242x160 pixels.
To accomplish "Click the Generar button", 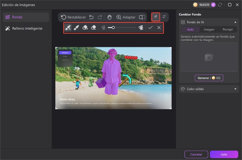I will [x=209, y=78].
